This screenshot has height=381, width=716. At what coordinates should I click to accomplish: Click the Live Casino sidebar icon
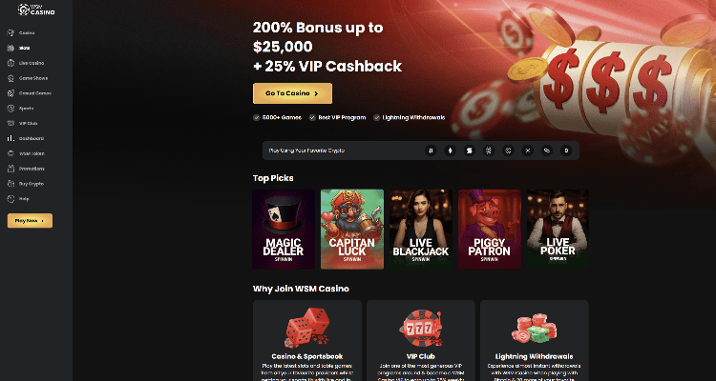click(11, 63)
